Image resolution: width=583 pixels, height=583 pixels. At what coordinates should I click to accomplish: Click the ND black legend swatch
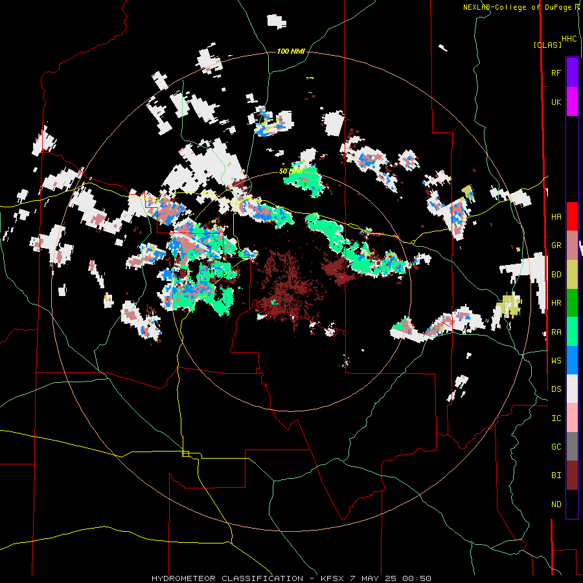(x=572, y=504)
